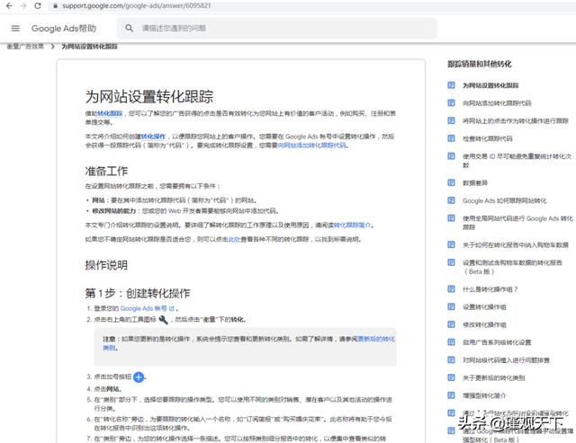Click the article icon beside 使用交易 ID item
Viewport: 576px width, 443px height.
[451, 155]
